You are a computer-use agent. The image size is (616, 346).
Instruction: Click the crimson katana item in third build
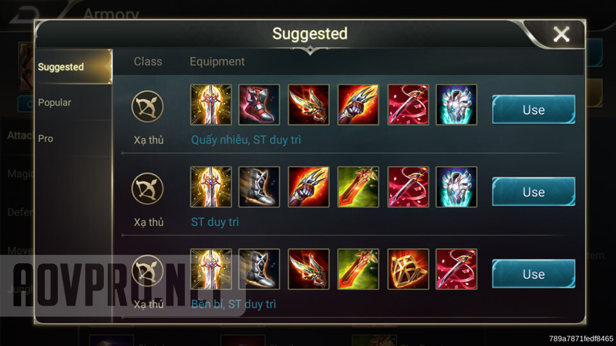point(456,269)
